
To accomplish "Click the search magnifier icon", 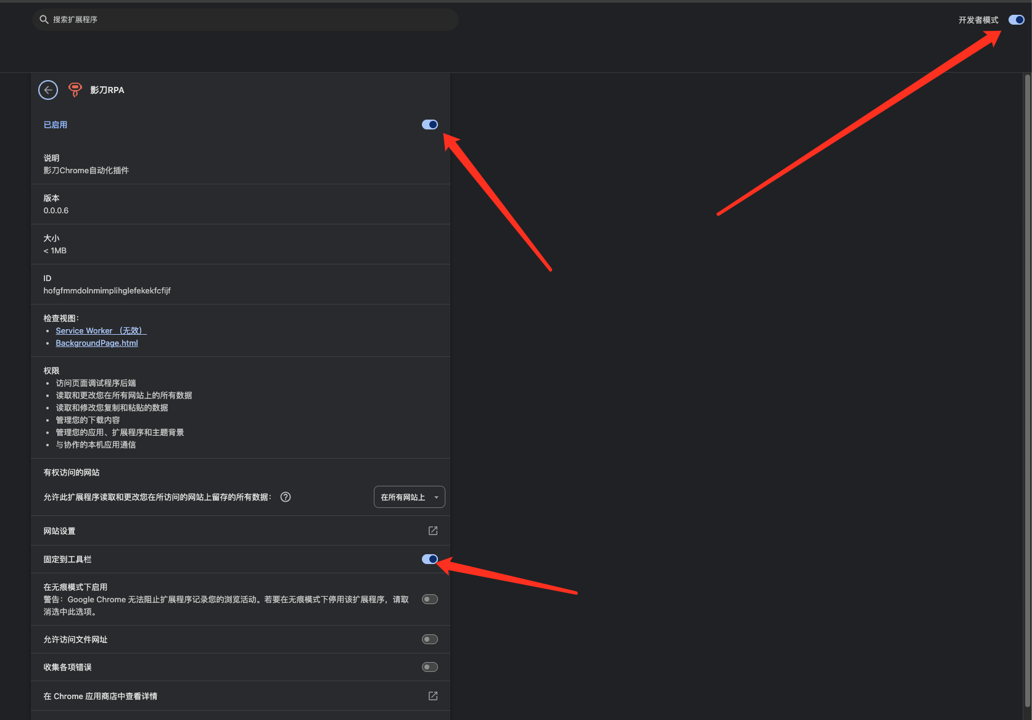I will (x=44, y=20).
